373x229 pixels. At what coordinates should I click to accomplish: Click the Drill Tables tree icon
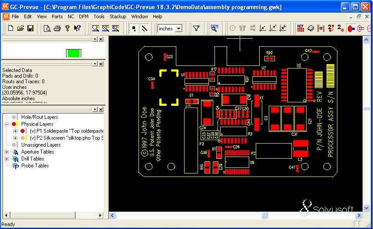pos(16,159)
